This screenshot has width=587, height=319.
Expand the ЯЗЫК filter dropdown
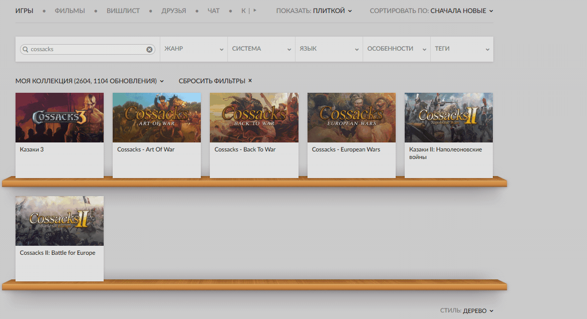point(329,49)
